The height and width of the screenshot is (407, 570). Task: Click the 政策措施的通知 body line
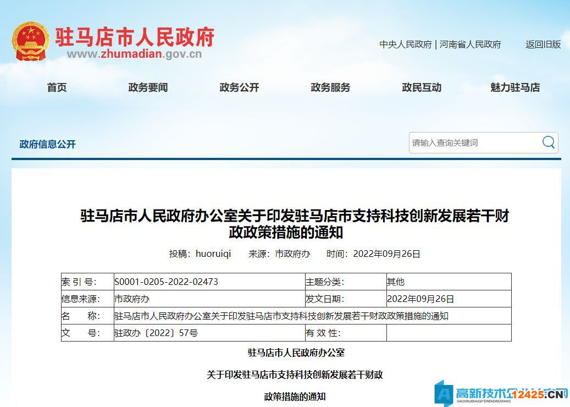(295, 397)
